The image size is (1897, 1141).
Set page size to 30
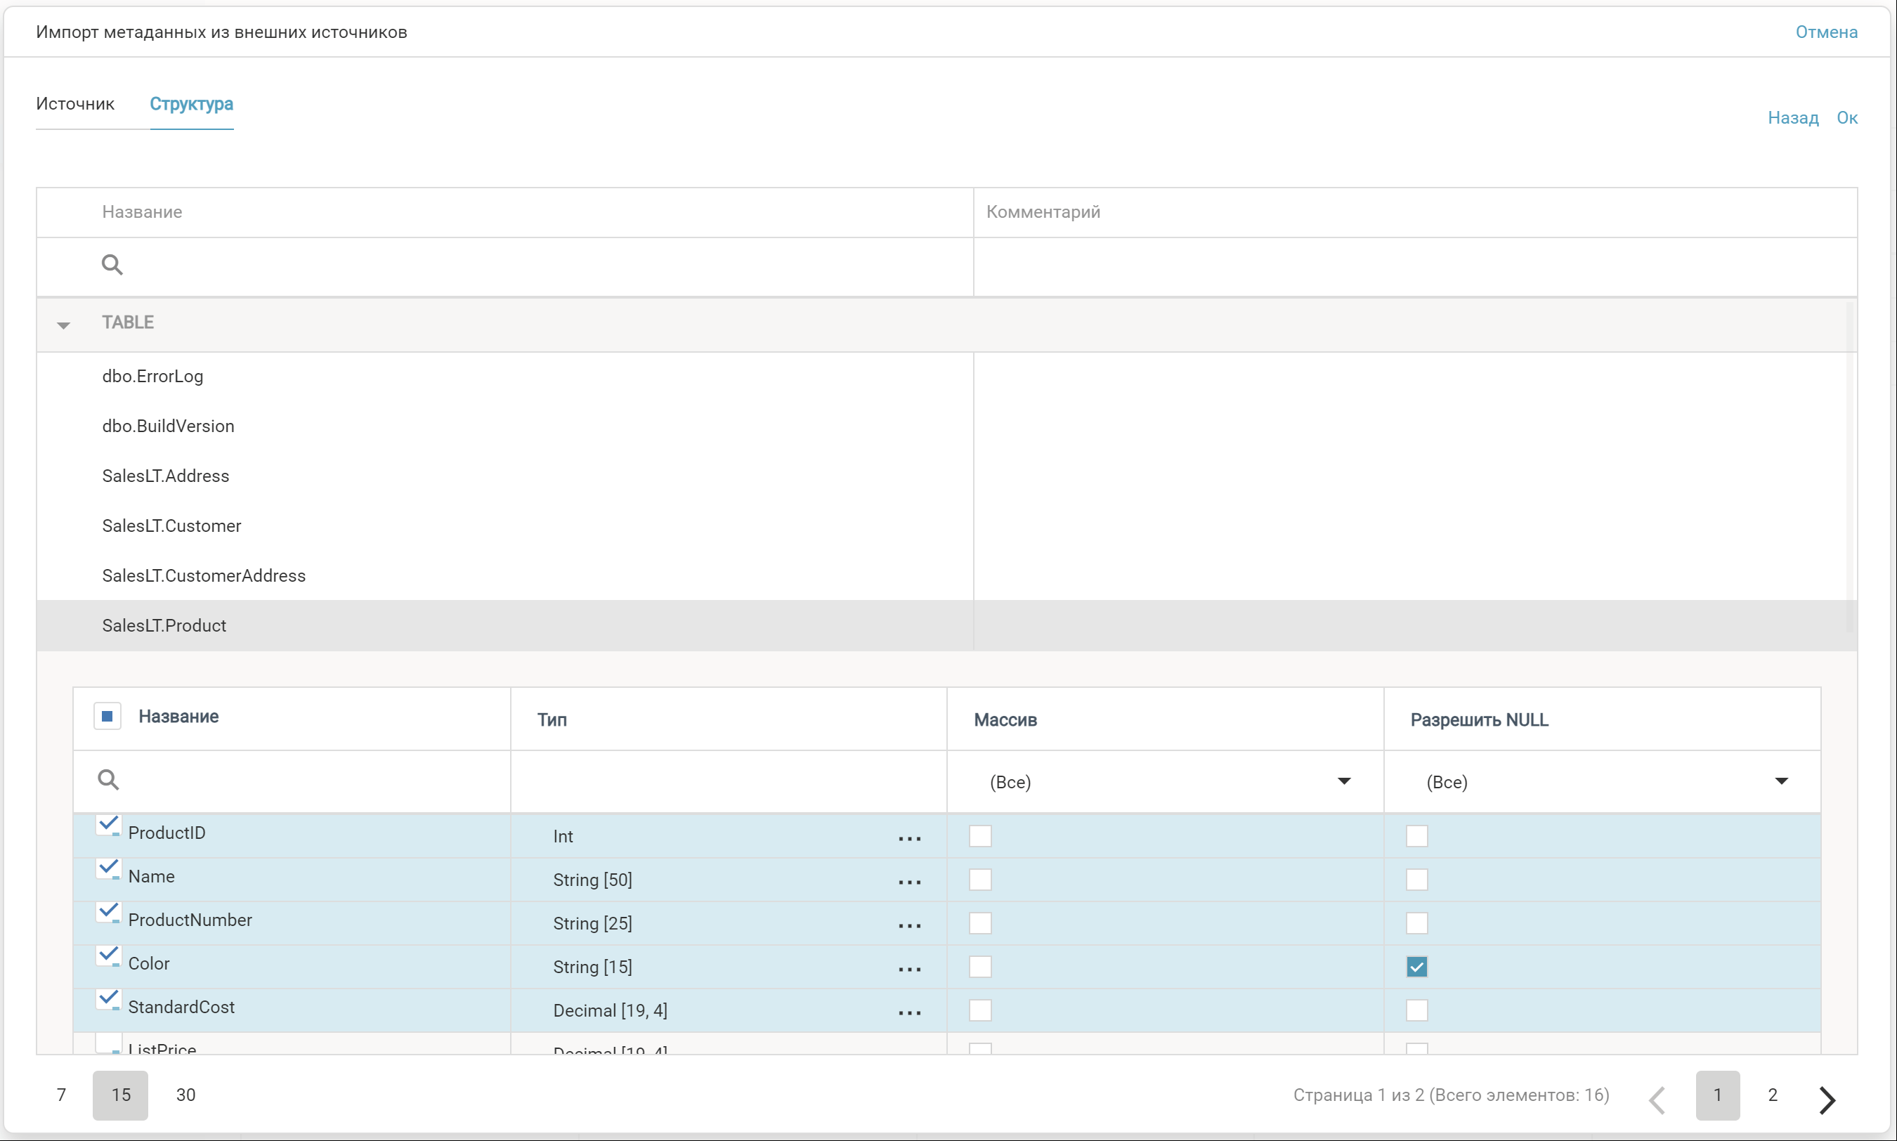[185, 1095]
